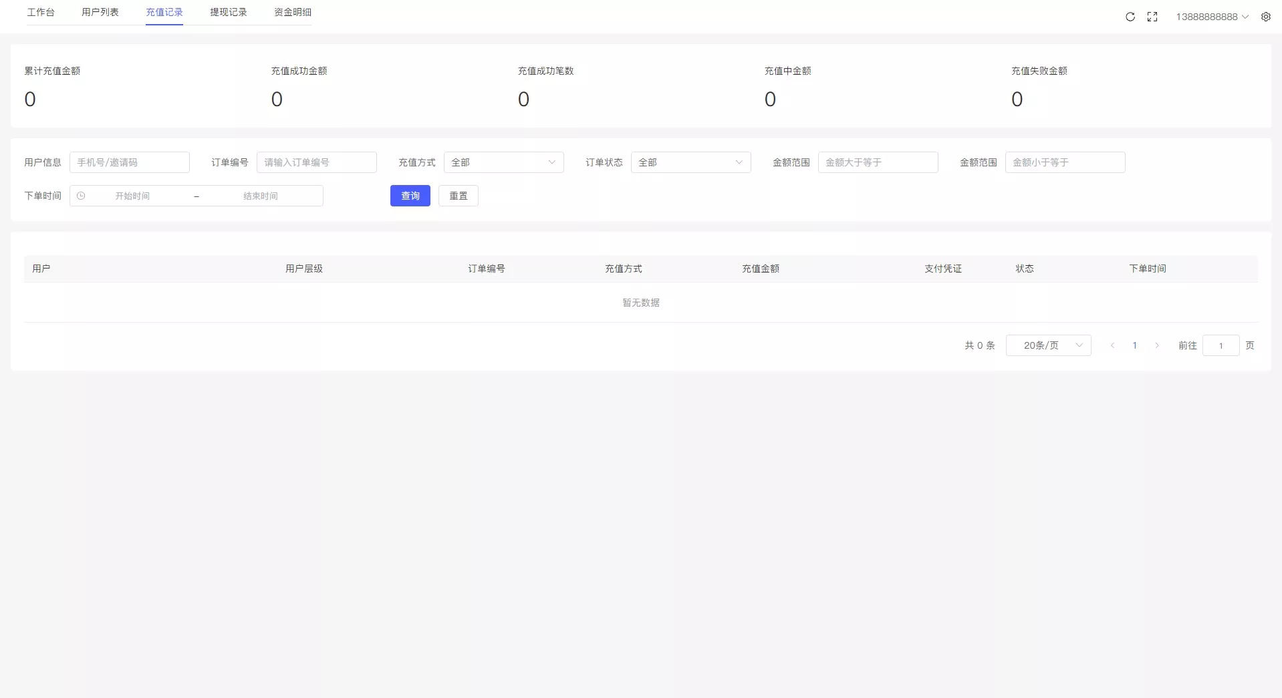Switch to the 工作台 tab

click(x=41, y=12)
